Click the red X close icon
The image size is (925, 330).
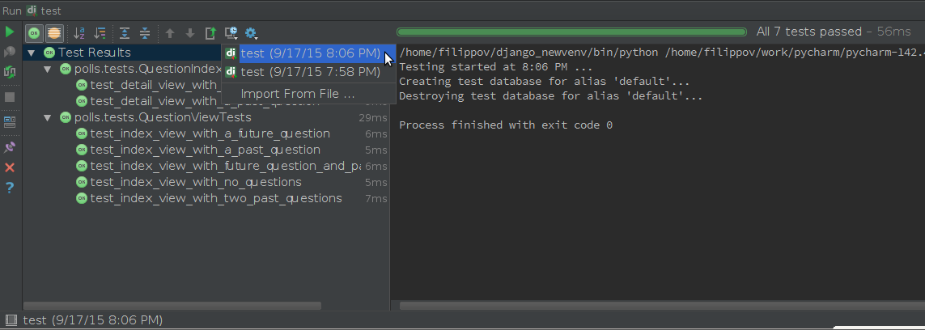(10, 168)
